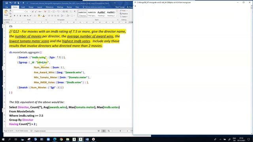Undo the last action in Word
The height and width of the screenshot is (142, 253).
(11, 3)
